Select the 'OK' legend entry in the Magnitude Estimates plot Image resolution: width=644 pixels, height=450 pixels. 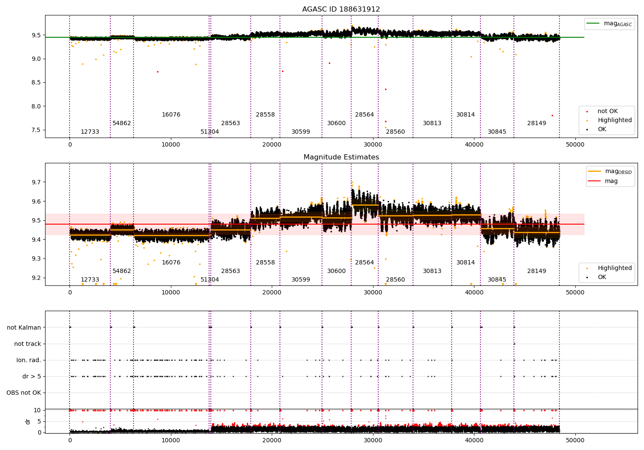pyautogui.click(x=602, y=277)
